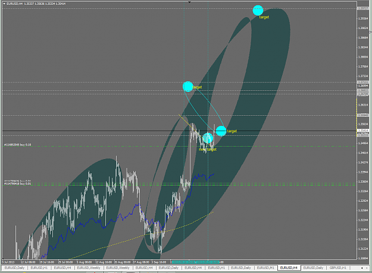Select the cyan circle on the current price line
This screenshot has height=273, width=372.
221,131
